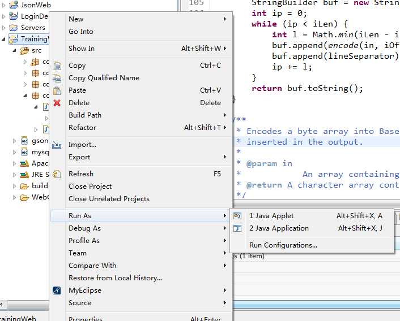Click the MyEclipse blue logo icon
Screen dimensions: 400x321
point(57,290)
